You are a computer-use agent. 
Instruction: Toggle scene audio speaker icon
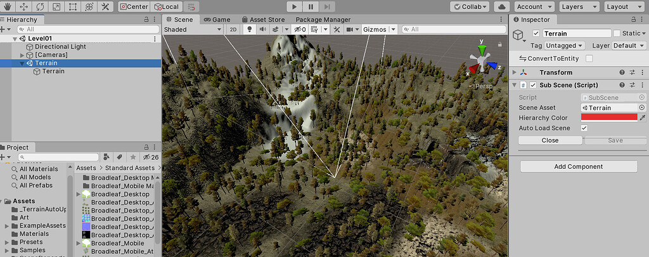point(262,29)
